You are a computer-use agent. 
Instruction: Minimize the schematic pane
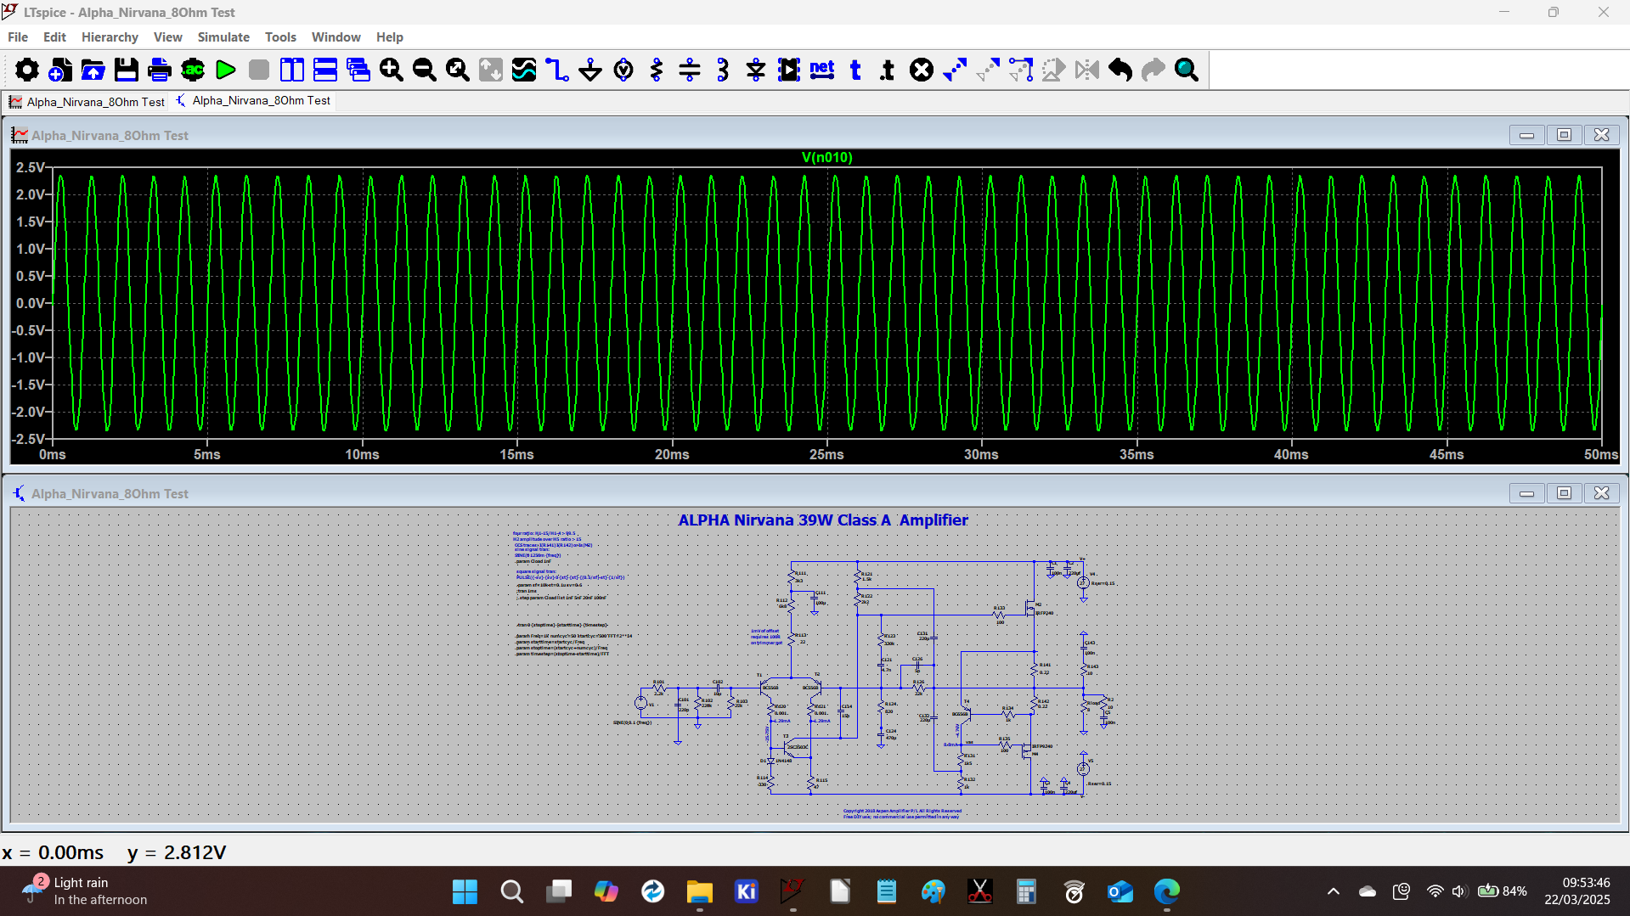(1526, 493)
